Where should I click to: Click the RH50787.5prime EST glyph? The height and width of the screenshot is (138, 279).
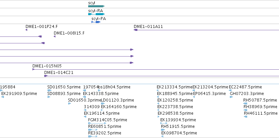(245, 103)
